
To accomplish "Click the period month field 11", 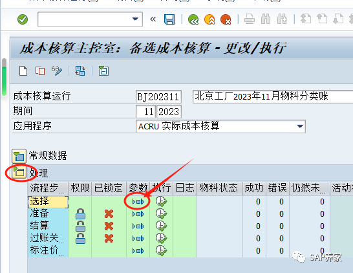I will pyautogui.click(x=145, y=111).
